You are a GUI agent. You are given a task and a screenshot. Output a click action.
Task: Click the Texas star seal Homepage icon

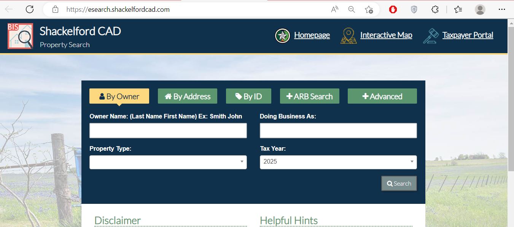pos(282,36)
